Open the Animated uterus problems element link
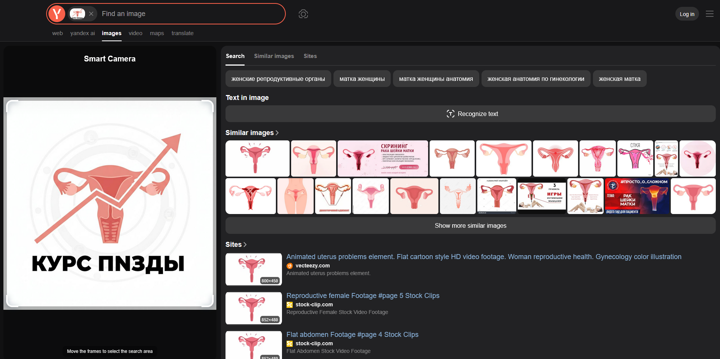The height and width of the screenshot is (359, 720). coord(484,257)
